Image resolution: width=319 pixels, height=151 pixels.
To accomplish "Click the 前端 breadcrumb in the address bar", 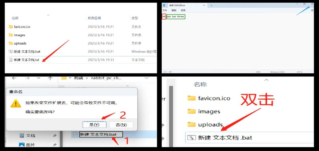I will pos(79,78).
